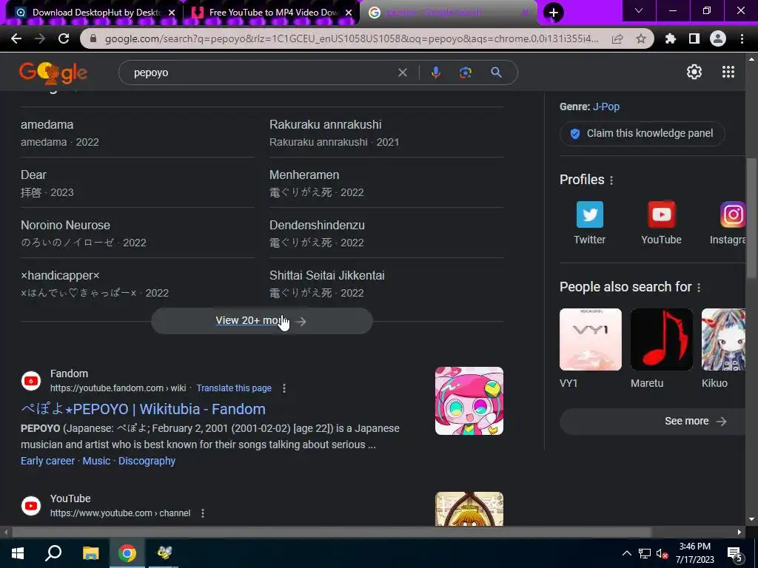Image resolution: width=758 pixels, height=568 pixels.
Task: Click muted volume tray icon
Action: click(x=662, y=553)
